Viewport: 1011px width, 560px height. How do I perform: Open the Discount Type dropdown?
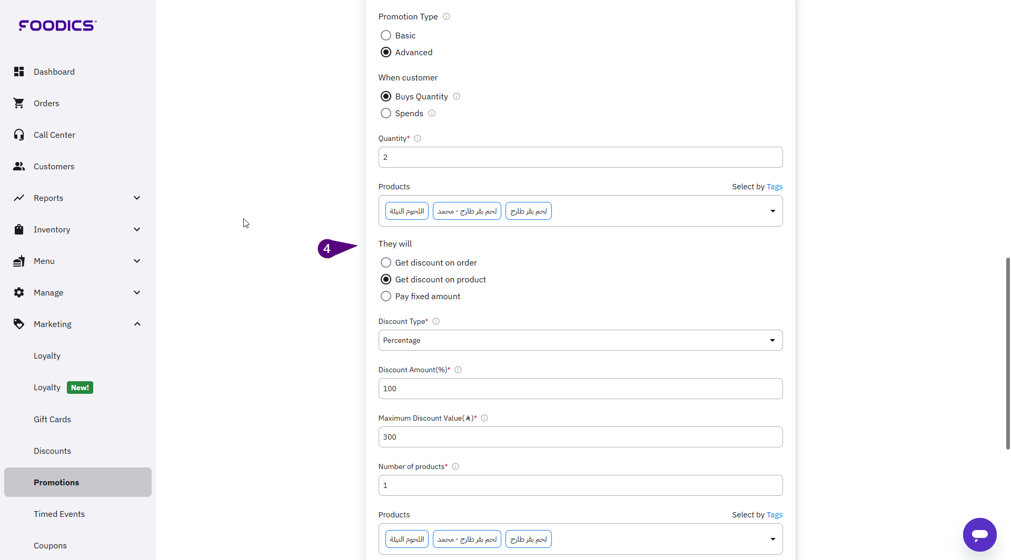pos(580,340)
